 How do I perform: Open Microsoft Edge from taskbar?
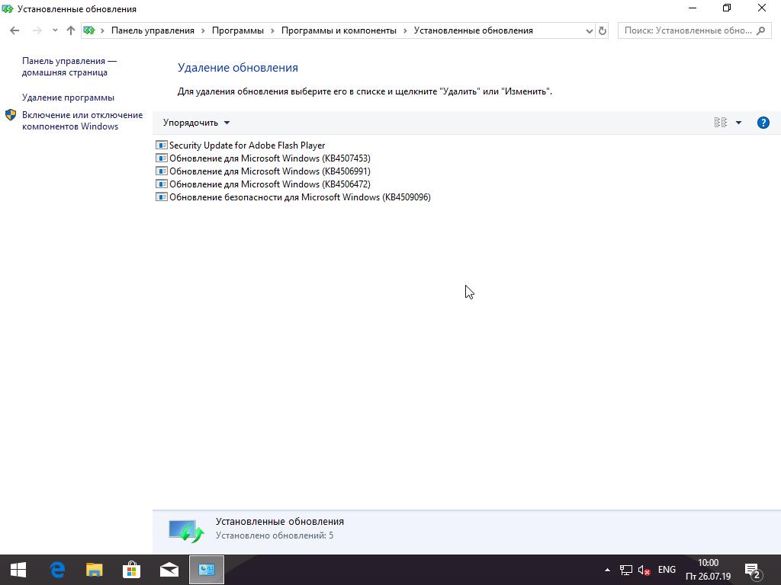click(57, 570)
